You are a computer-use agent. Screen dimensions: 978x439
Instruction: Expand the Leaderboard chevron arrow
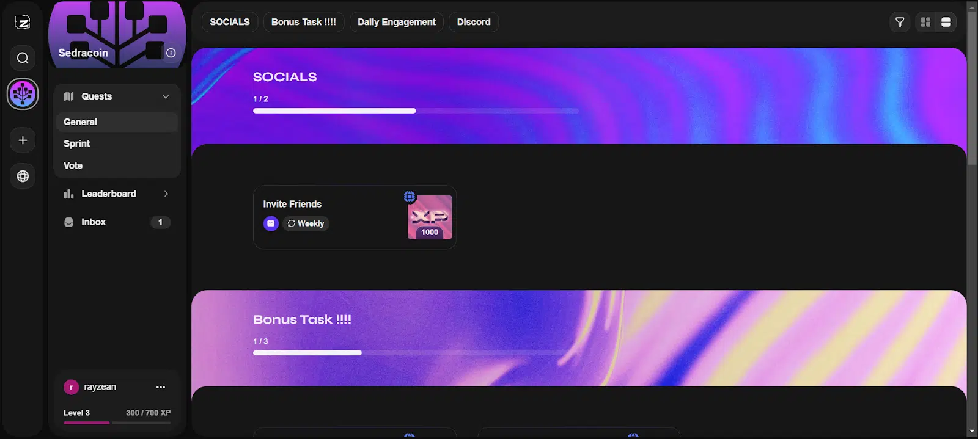pos(166,194)
